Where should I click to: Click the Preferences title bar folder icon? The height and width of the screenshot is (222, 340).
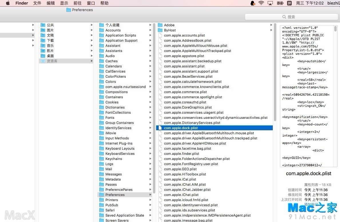[x=69, y=10]
